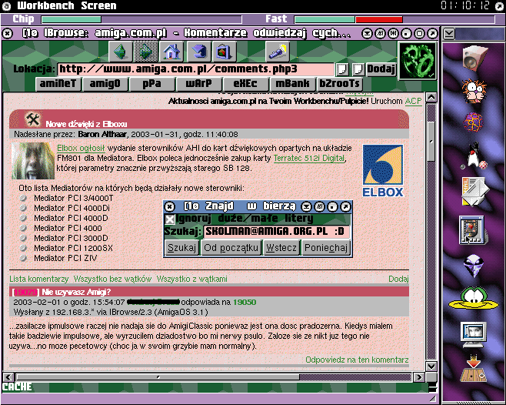Click the Mediator PCI 1200SX list entry
The height and width of the screenshot is (405, 506).
pos(73,248)
